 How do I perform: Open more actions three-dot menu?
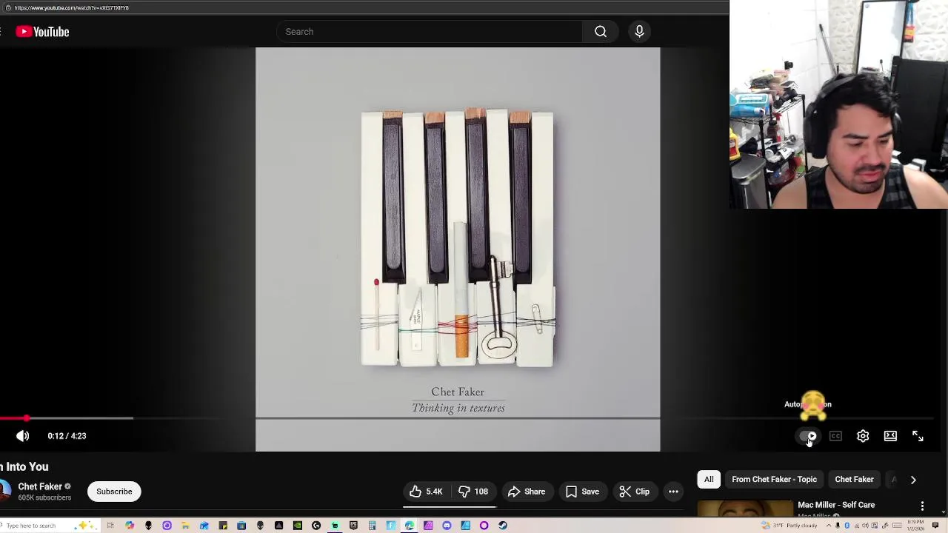pos(673,492)
